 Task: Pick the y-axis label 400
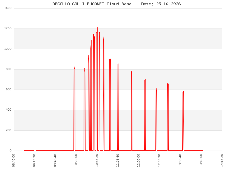point(8,110)
